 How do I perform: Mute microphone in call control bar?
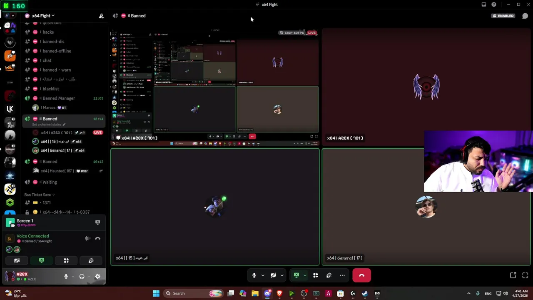tap(254, 275)
